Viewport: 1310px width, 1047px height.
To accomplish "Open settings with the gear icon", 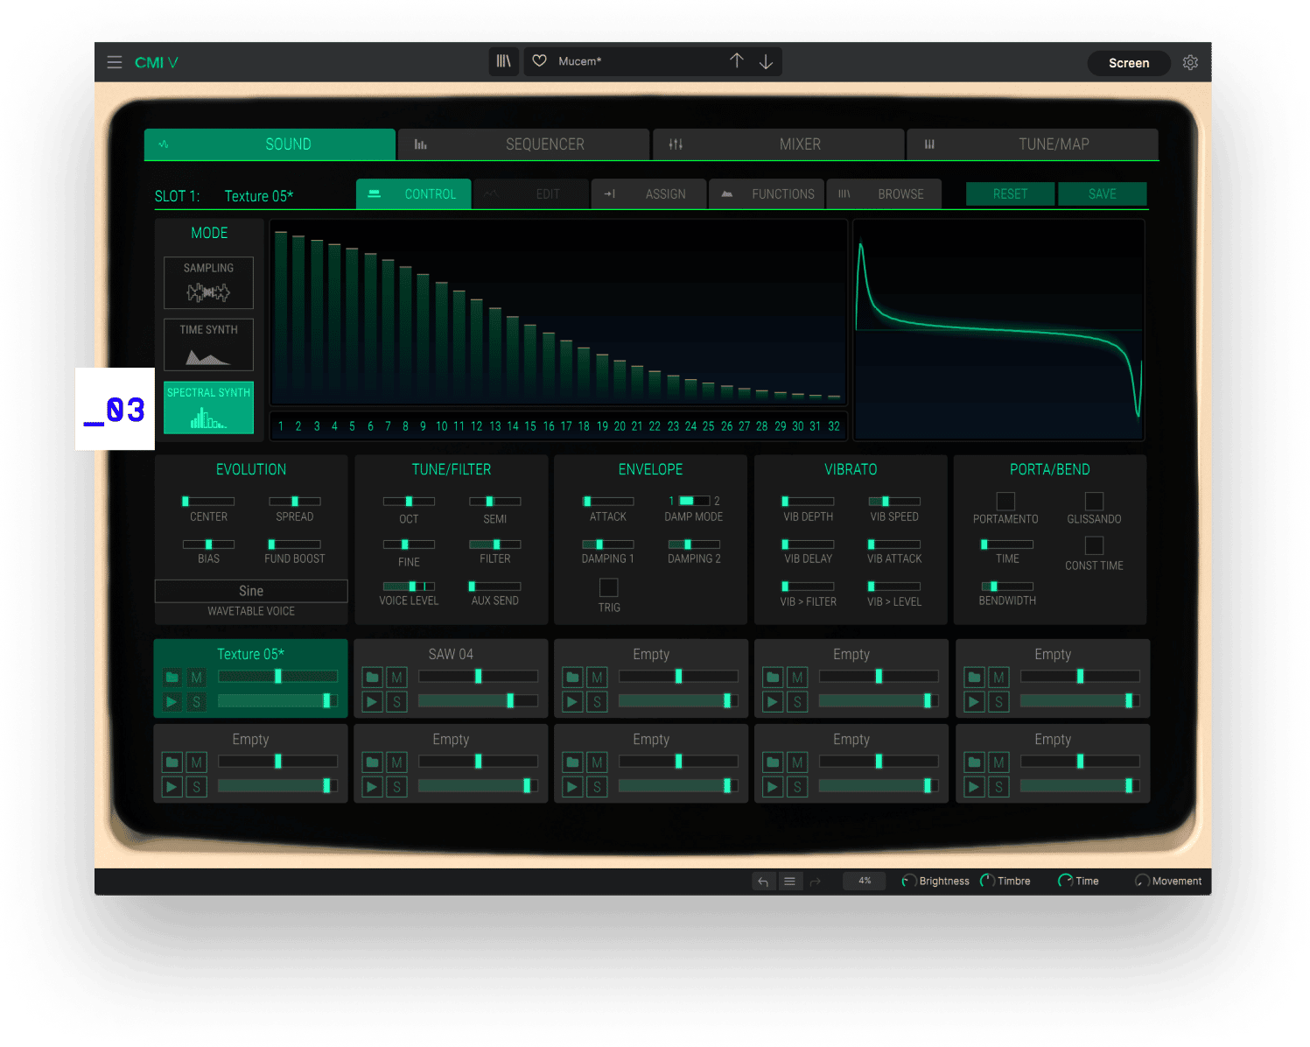I will pos(1190,62).
